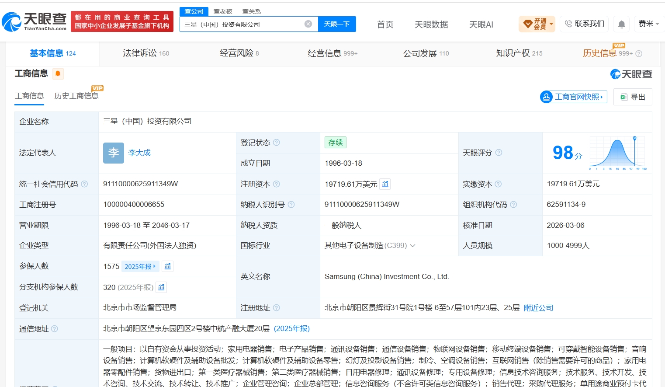Switch to 查老板 search tab

[x=223, y=11]
